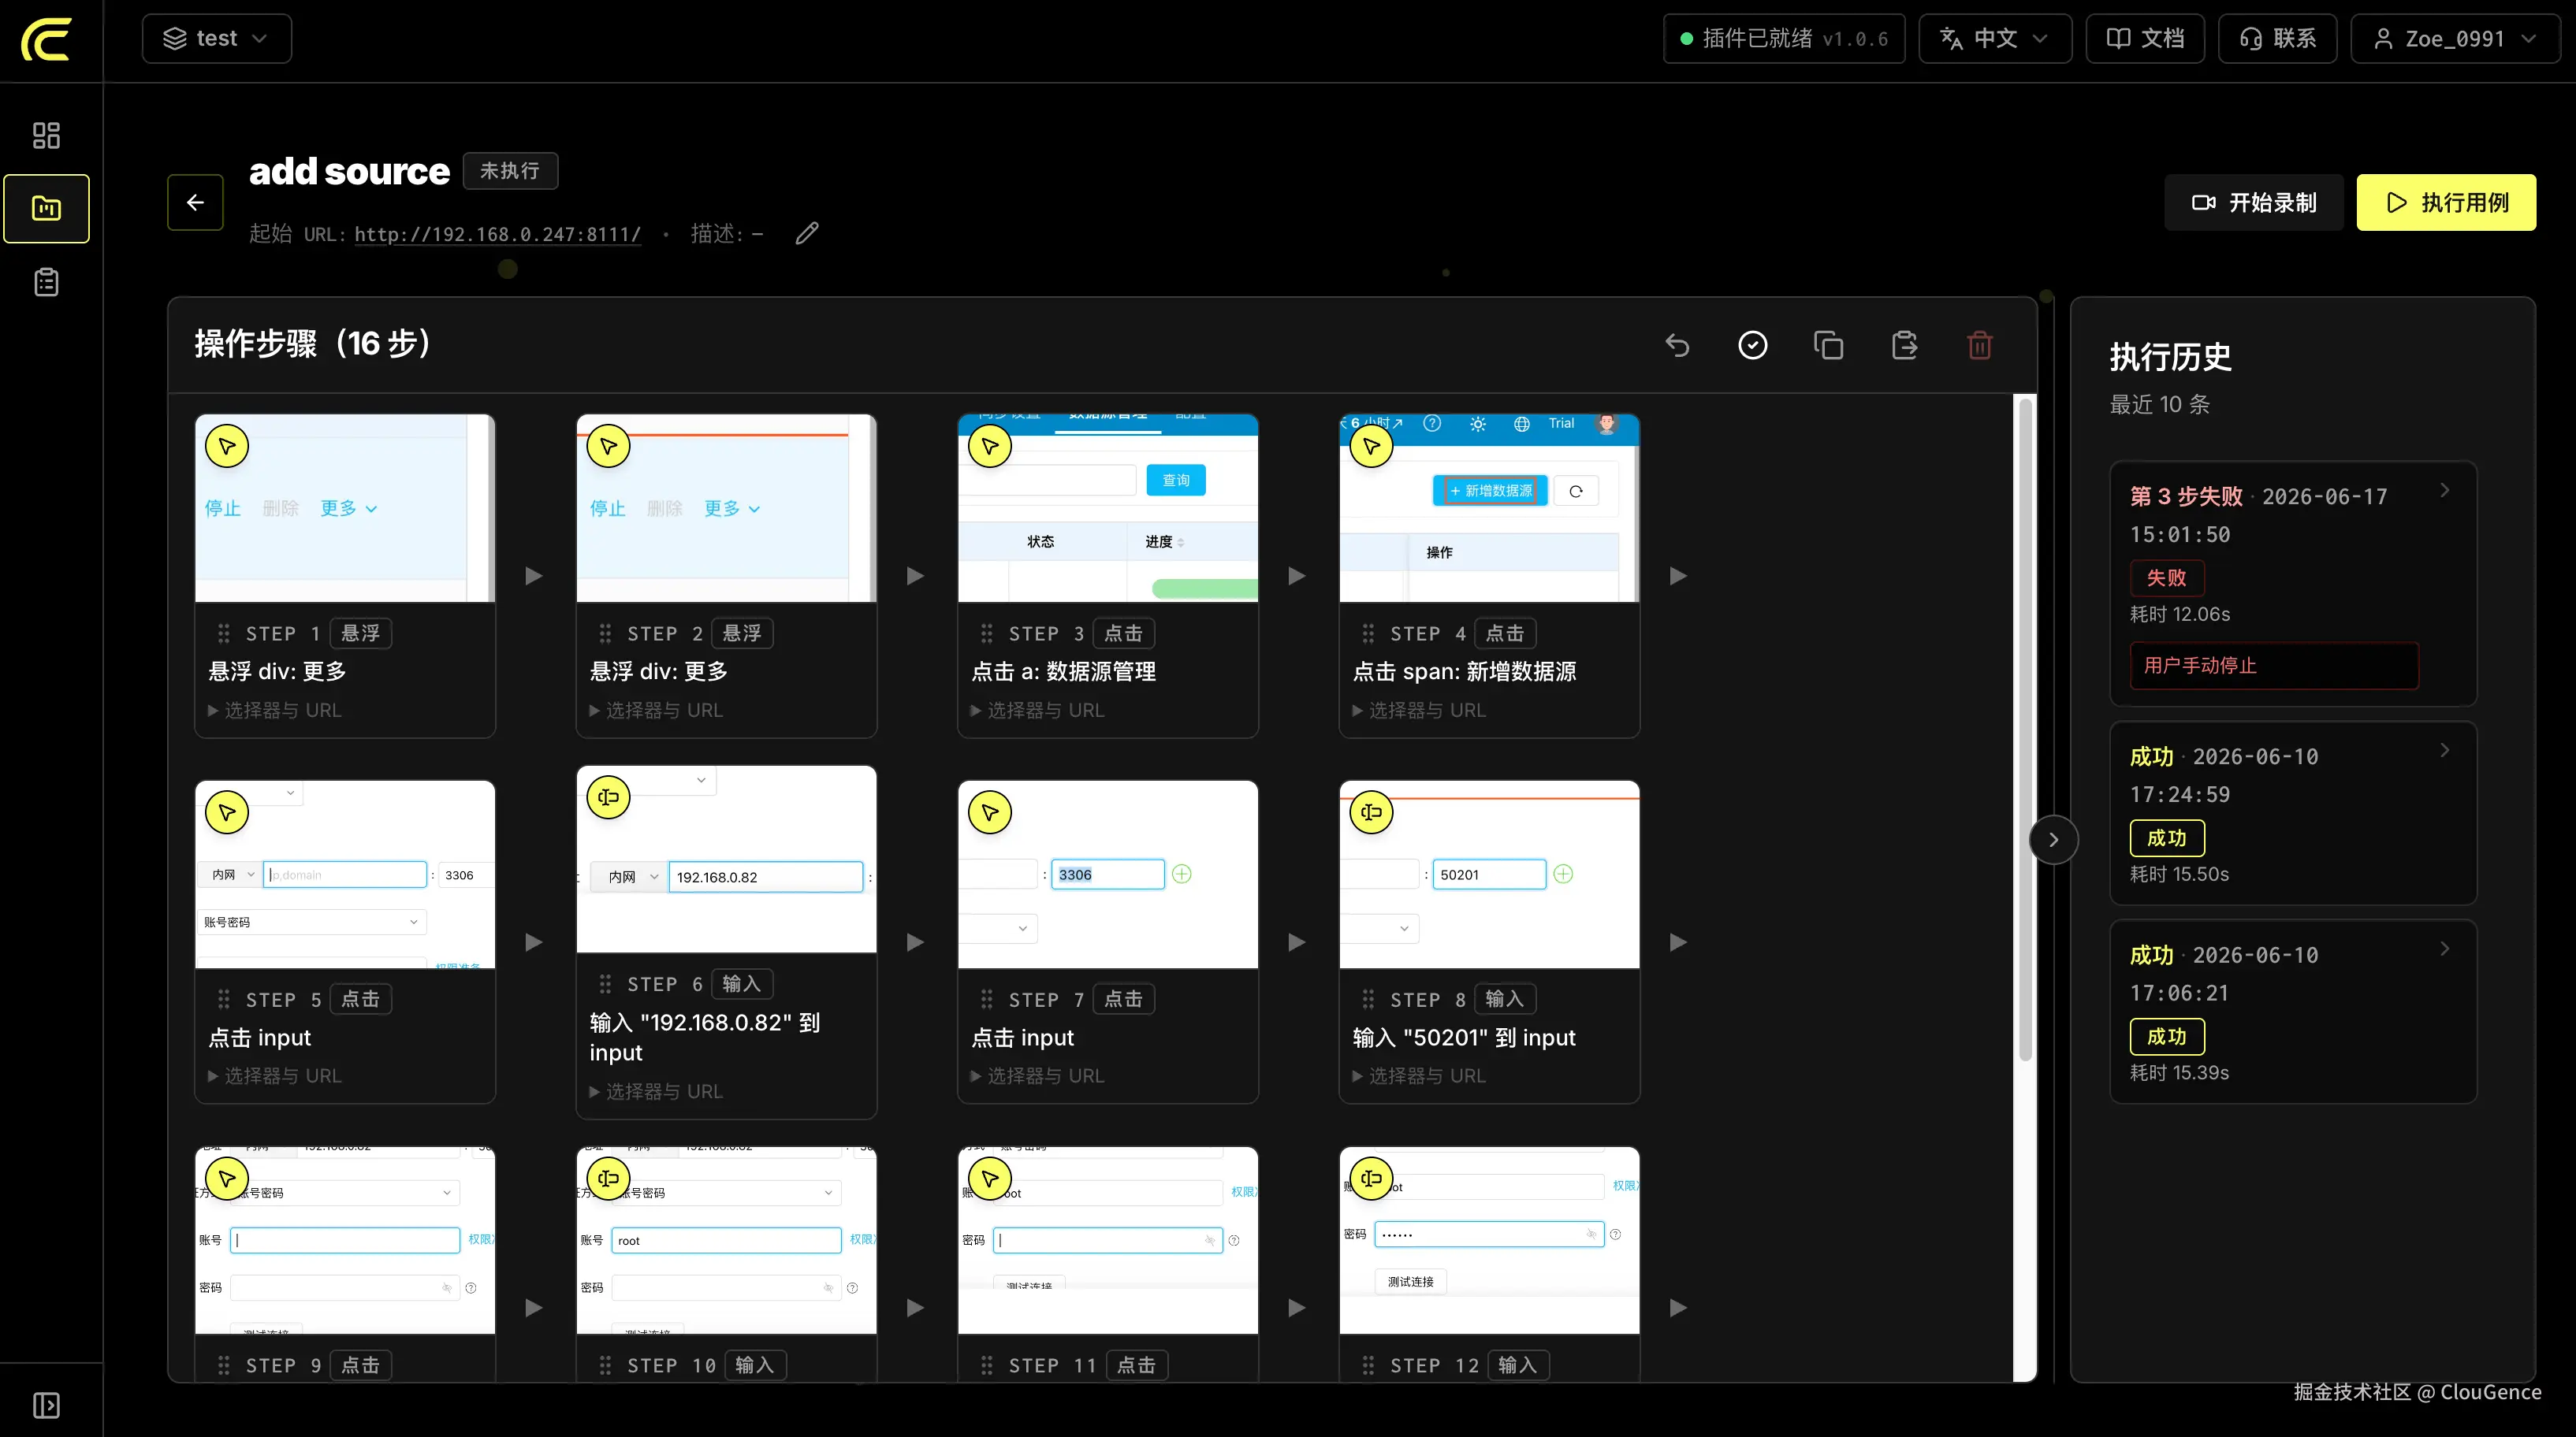Click STEP 8 title 输入 "50201" 到 input
Image resolution: width=2576 pixels, height=1437 pixels.
(1464, 1038)
